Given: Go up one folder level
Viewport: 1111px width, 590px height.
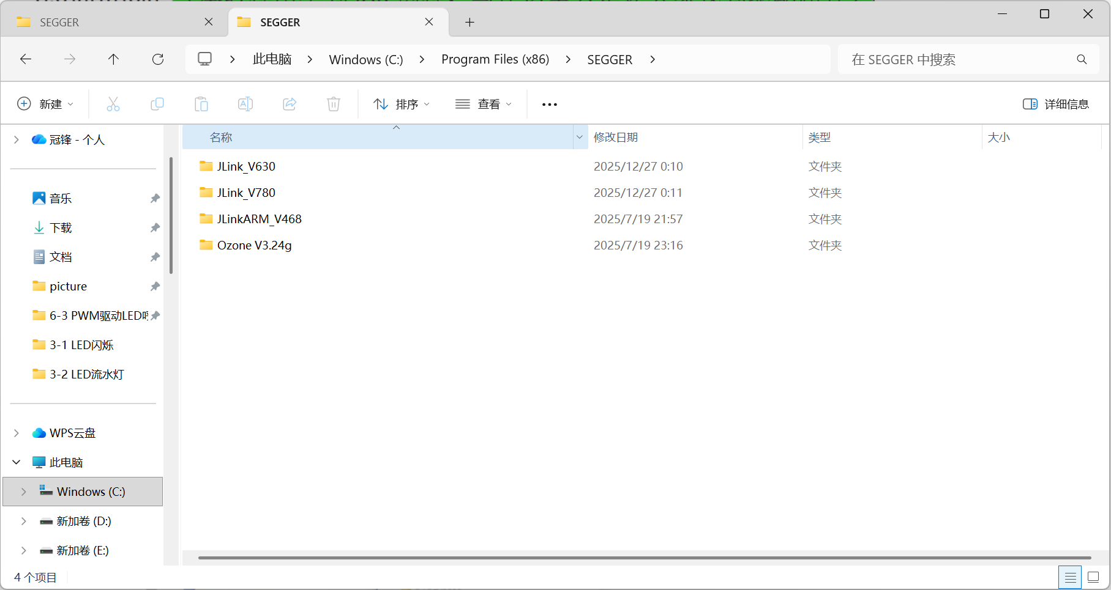Looking at the screenshot, I should click(x=114, y=59).
